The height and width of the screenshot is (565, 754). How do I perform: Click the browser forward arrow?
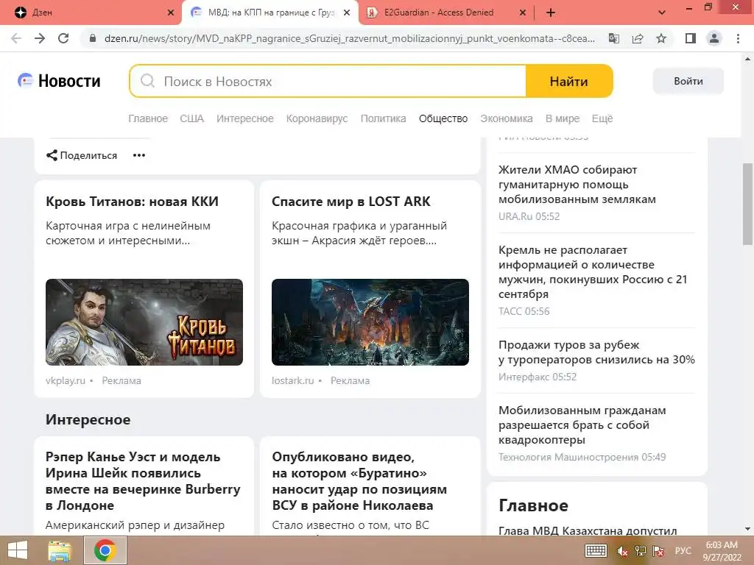40,38
